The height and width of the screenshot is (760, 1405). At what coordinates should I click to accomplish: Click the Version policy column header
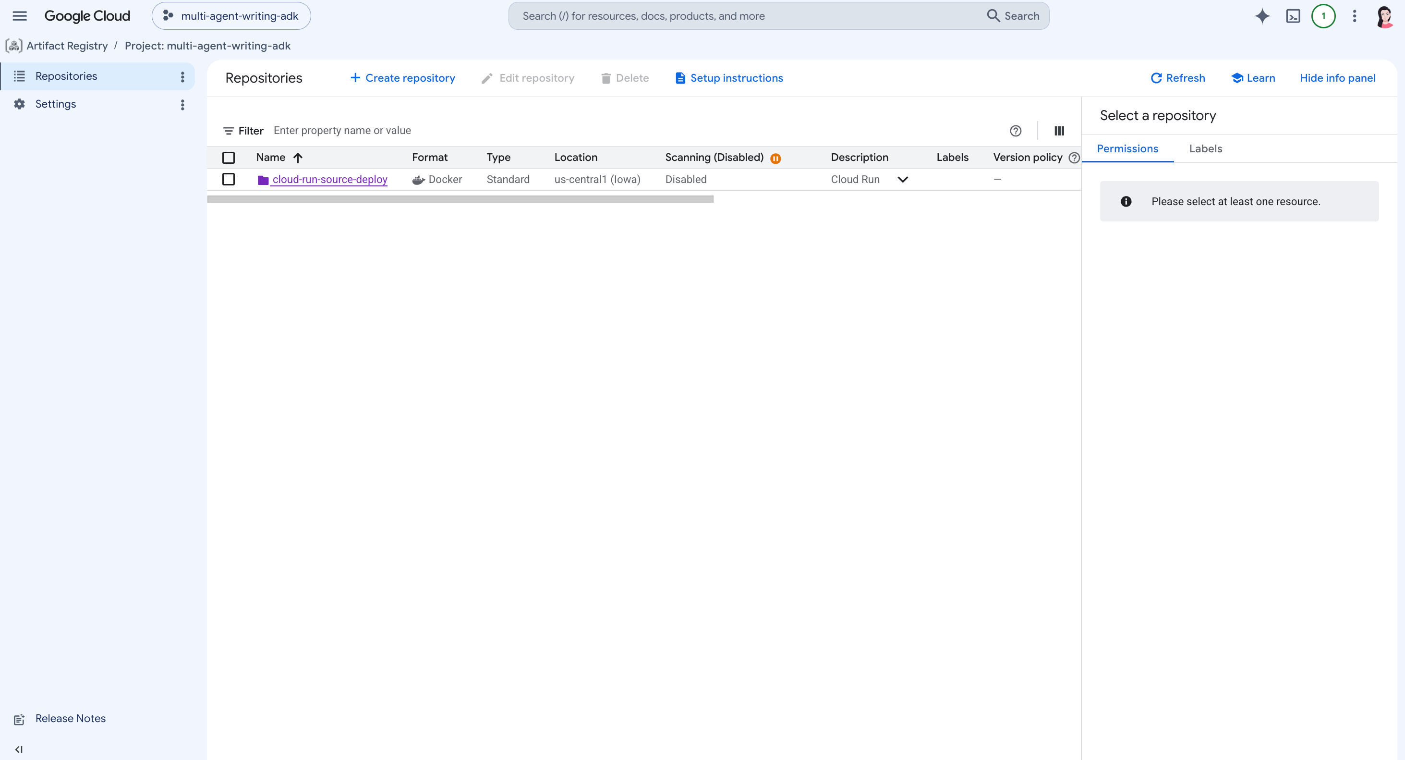point(1028,158)
